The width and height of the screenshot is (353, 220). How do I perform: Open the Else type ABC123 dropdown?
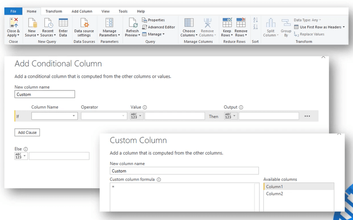tap(21, 156)
